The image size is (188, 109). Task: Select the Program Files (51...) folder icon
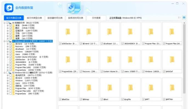point(151,32)
